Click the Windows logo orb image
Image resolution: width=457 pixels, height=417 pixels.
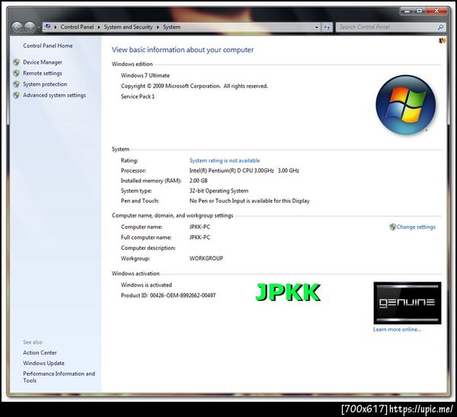[406, 105]
